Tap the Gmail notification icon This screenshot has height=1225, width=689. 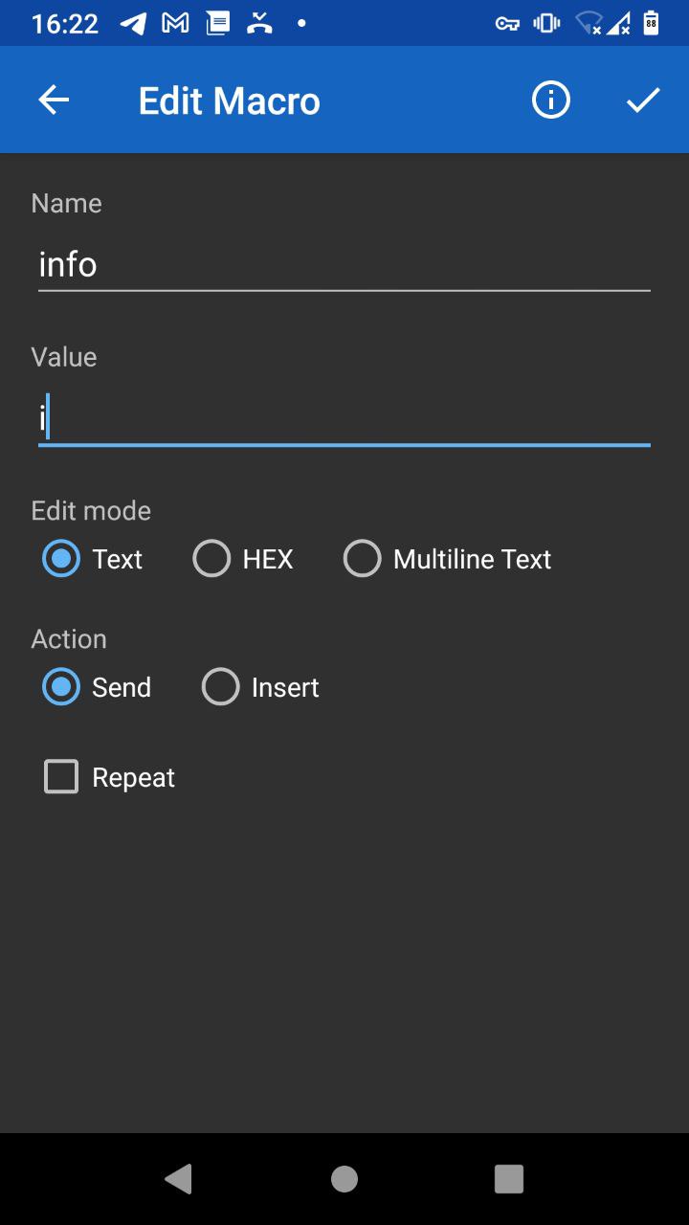[x=175, y=23]
